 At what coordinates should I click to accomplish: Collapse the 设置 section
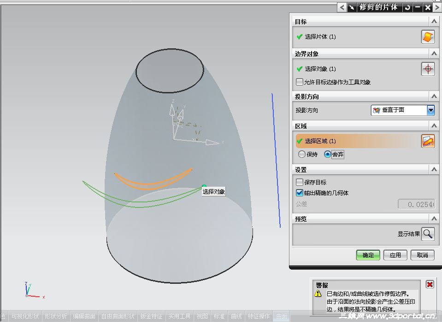tap(434, 170)
